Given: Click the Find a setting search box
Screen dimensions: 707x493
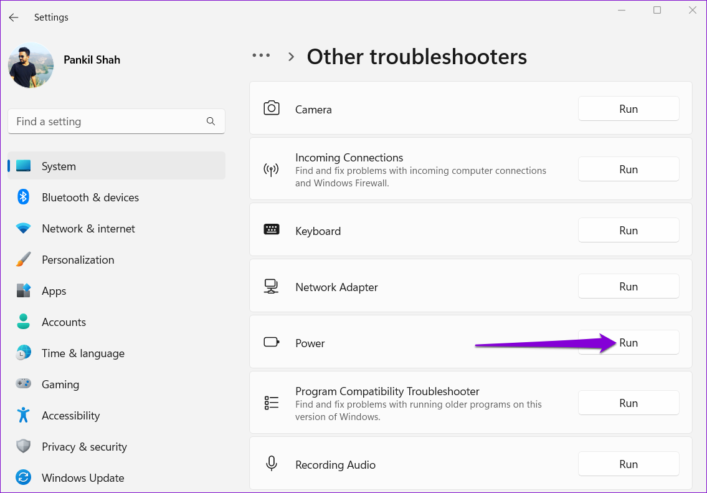Looking at the screenshot, I should click(x=109, y=122).
